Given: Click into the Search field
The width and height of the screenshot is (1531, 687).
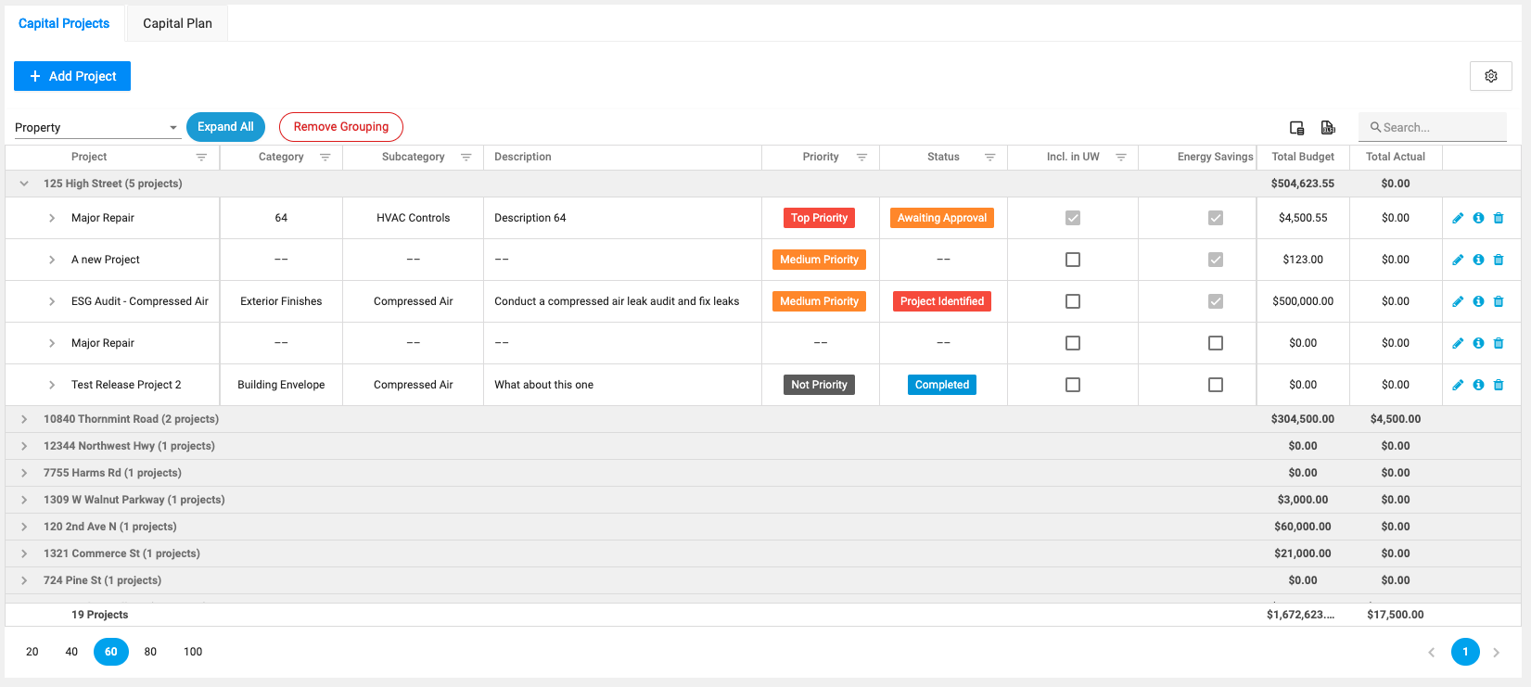Looking at the screenshot, I should (1433, 128).
